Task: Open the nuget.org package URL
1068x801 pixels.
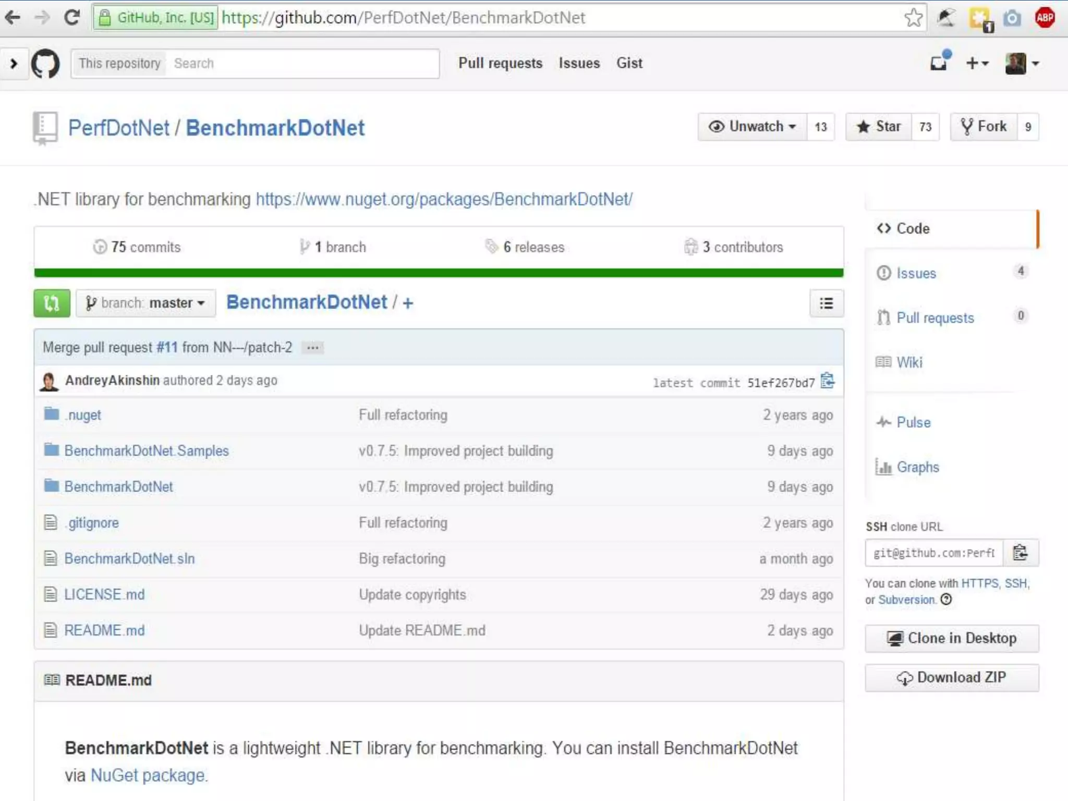Action: 444,199
